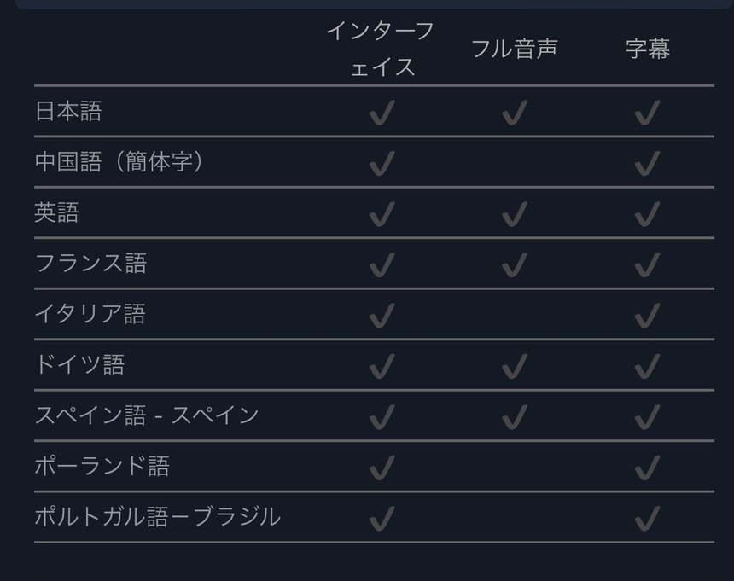Select the フル音声 column header

515,49
